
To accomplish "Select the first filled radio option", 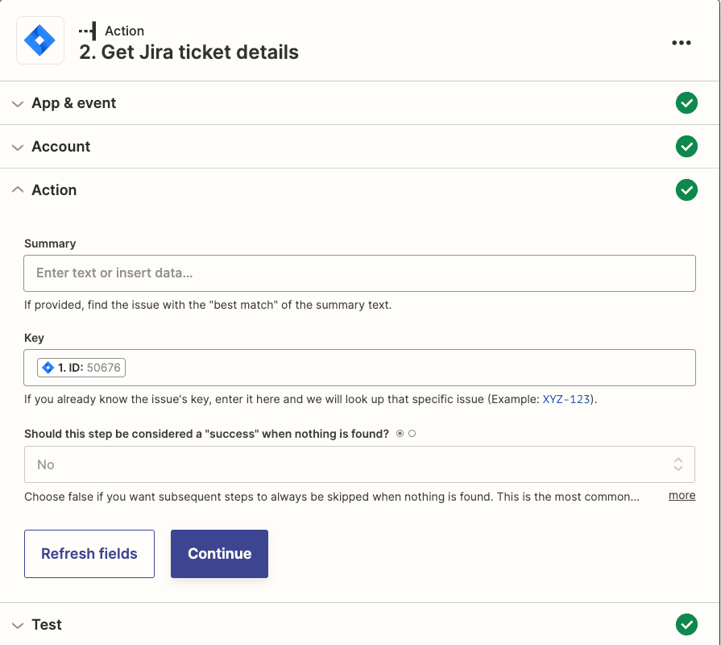I will pos(400,434).
